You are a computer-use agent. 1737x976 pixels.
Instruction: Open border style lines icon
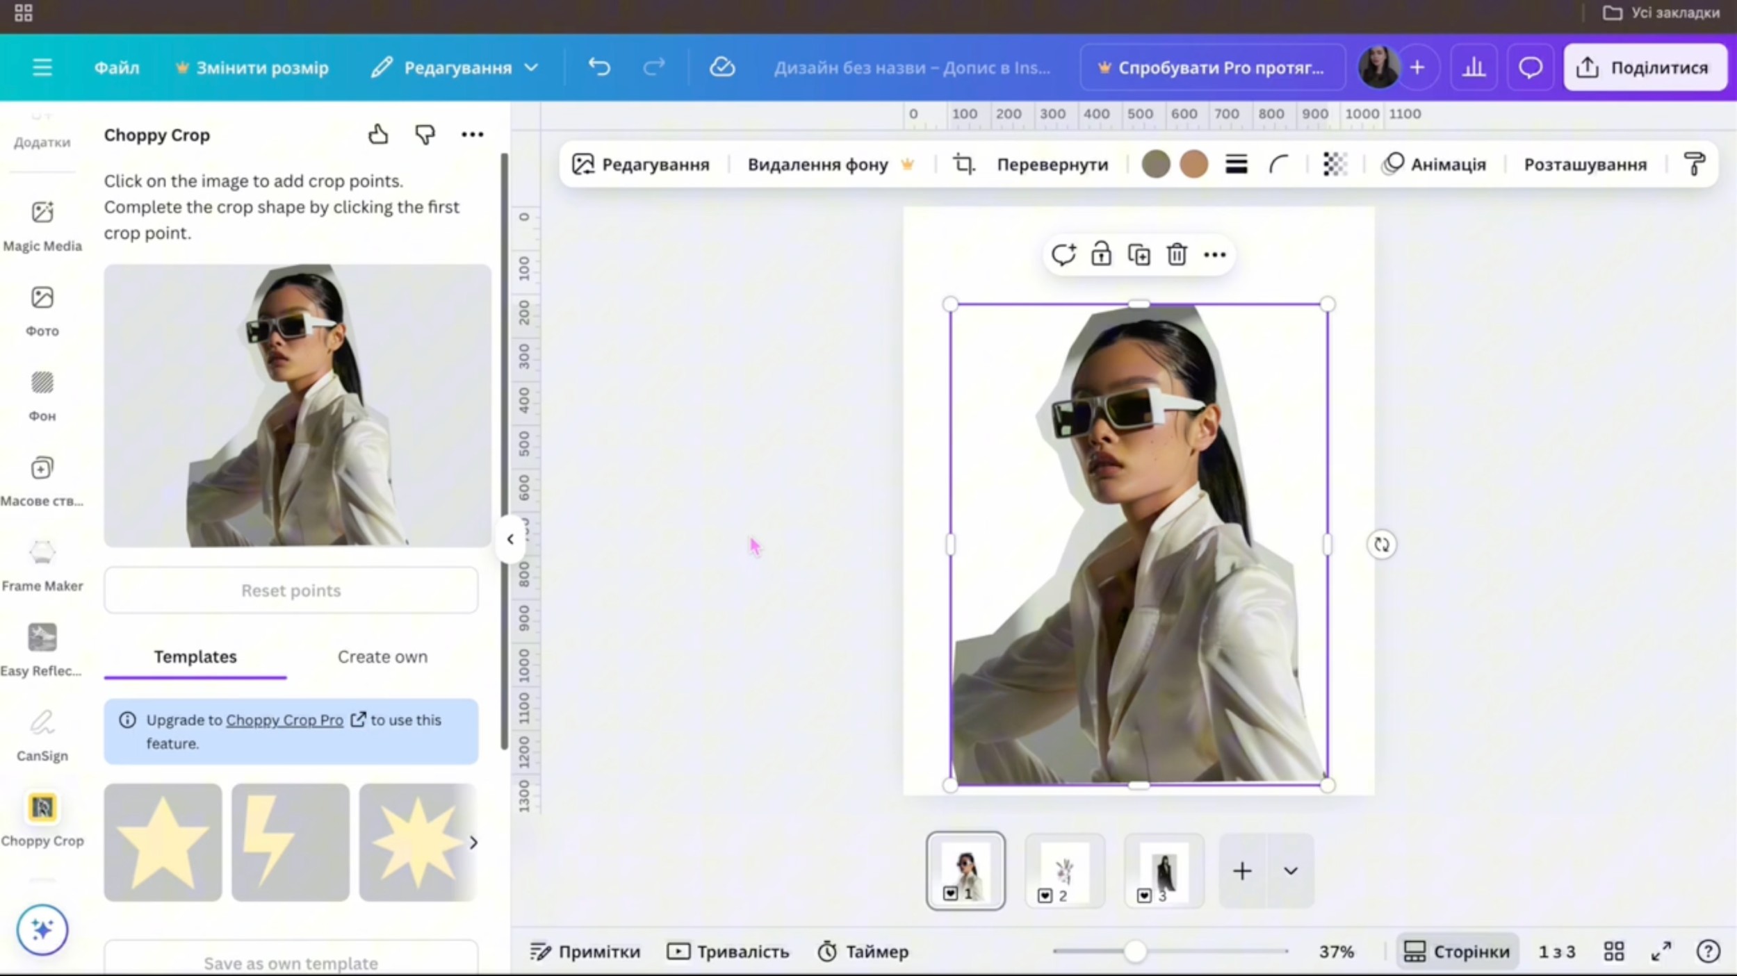pyautogui.click(x=1237, y=165)
